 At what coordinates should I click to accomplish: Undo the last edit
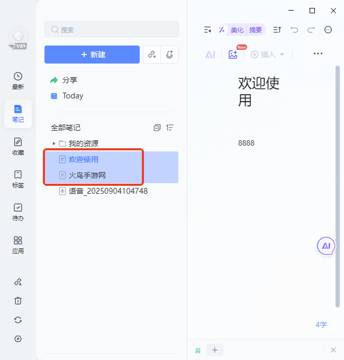point(294,30)
